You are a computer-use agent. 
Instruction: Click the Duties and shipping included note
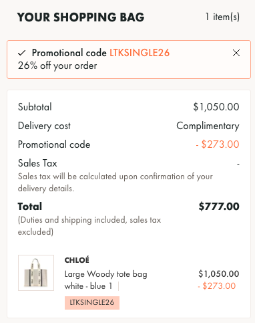coord(89,226)
